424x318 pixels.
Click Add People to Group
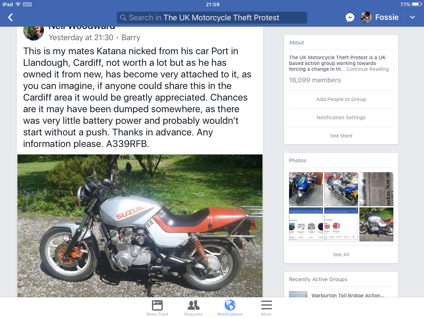(341, 99)
